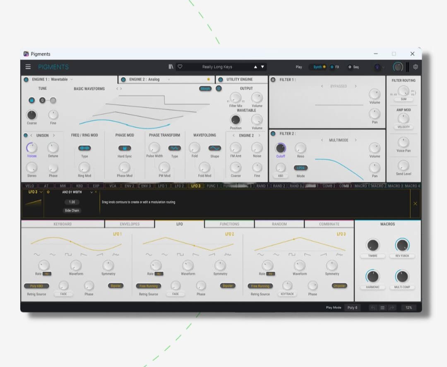Expand the Engine 1 Wavetable type dropdown
The width and height of the screenshot is (447, 367).
click(x=72, y=79)
